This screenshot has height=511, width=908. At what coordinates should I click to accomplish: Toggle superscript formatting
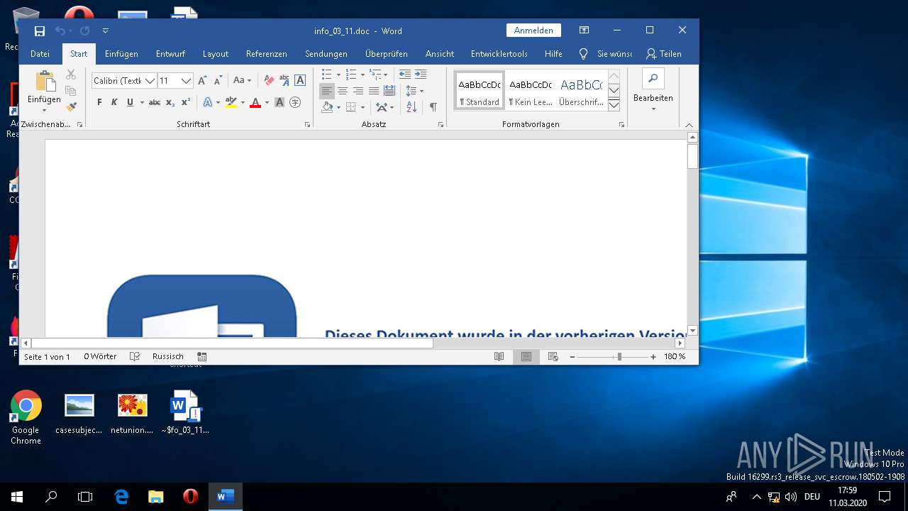[185, 102]
